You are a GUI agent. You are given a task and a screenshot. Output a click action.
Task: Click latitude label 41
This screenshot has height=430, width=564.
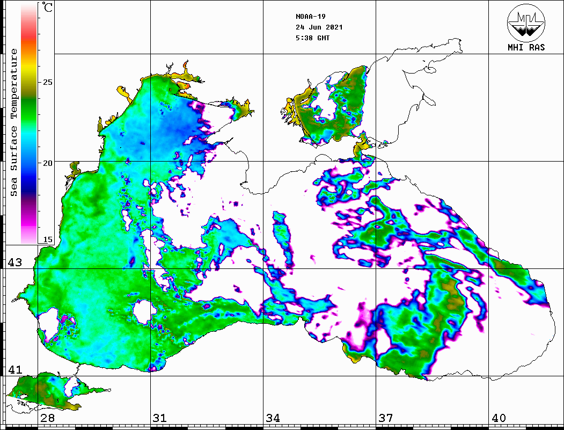tap(15, 370)
